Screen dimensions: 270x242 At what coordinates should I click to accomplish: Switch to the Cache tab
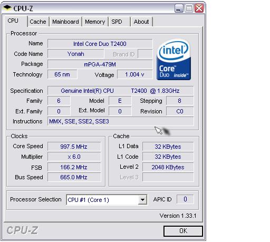38,22
